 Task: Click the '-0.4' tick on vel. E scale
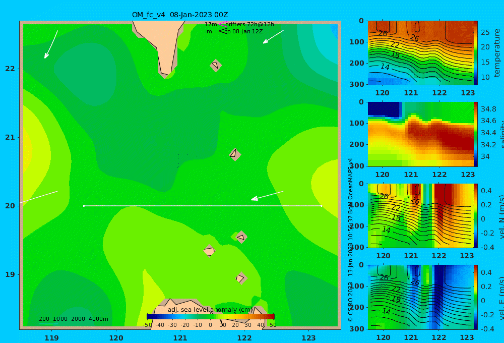click(486, 328)
